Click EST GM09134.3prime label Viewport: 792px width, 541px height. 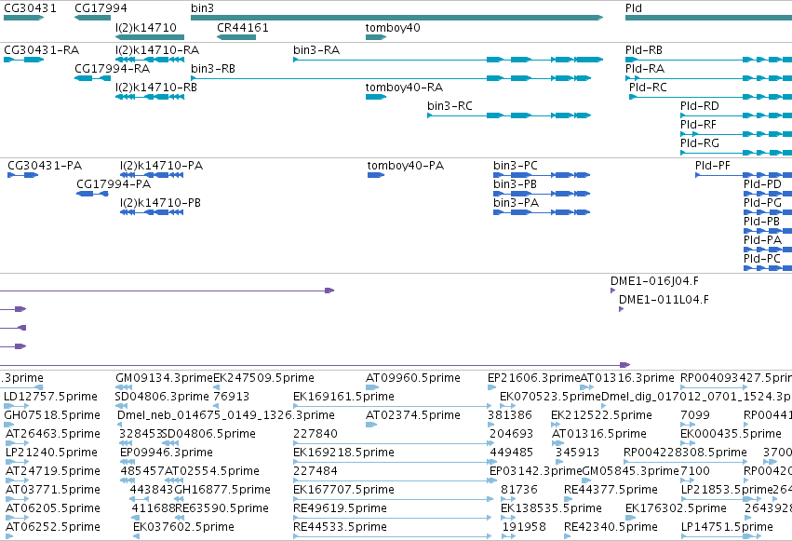[x=164, y=378]
